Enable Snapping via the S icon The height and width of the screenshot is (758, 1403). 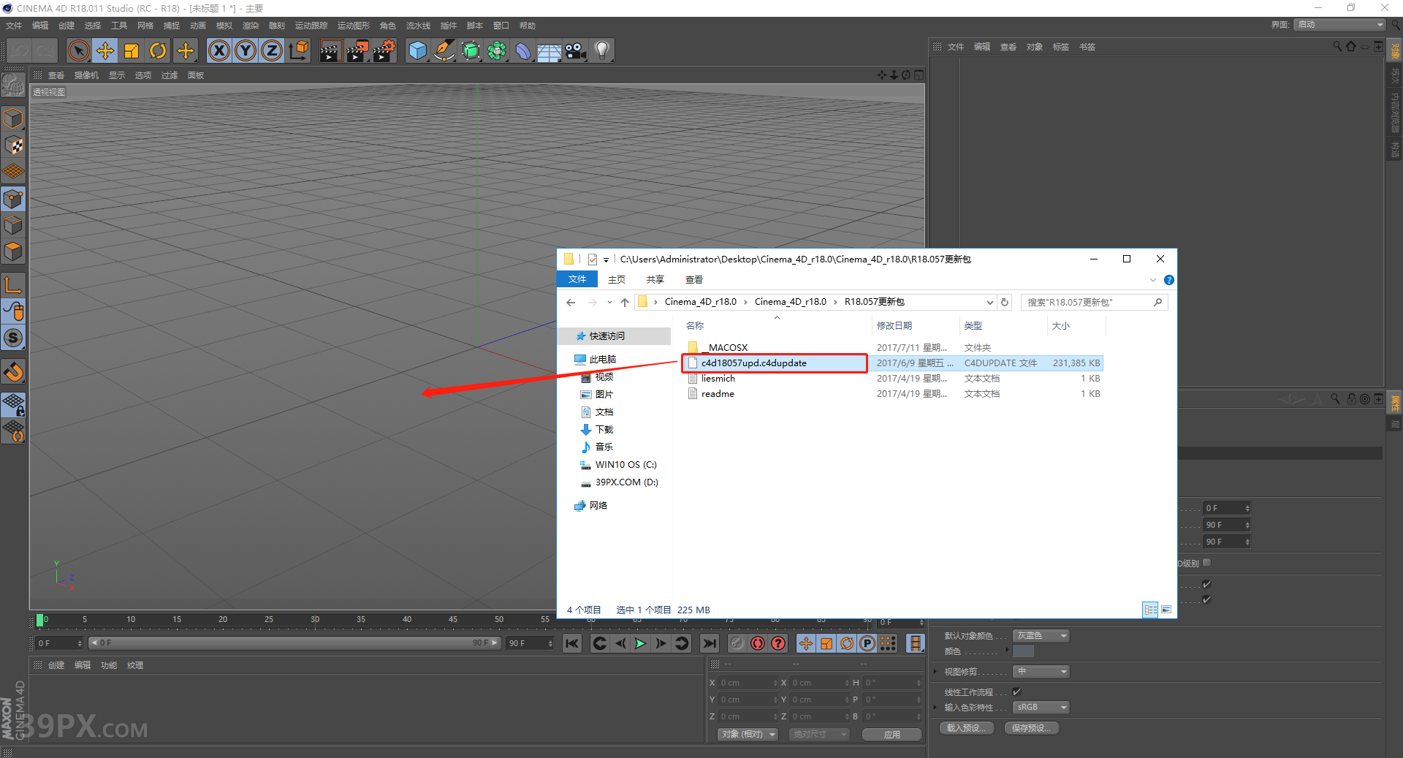pyautogui.click(x=13, y=338)
